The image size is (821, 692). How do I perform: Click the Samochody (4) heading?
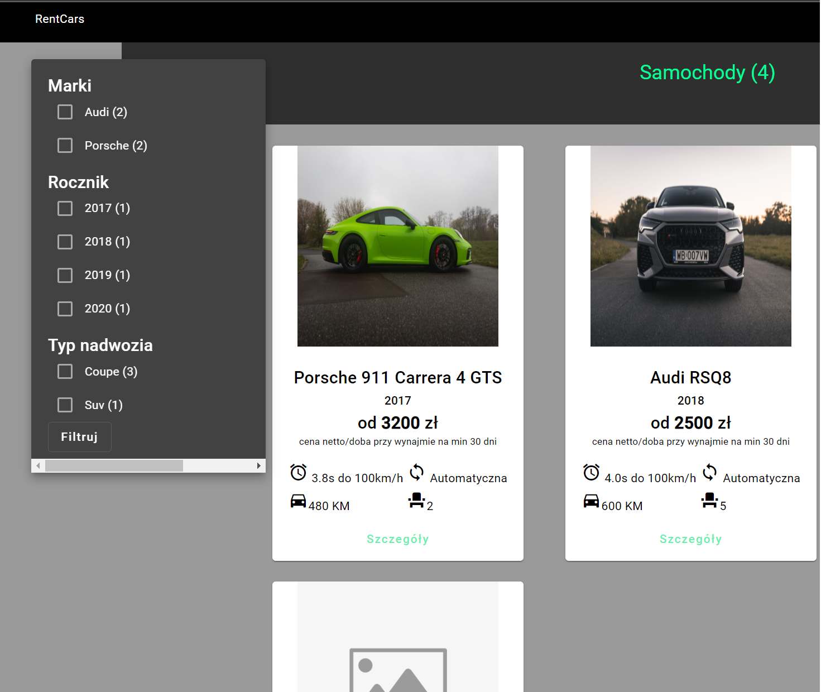pyautogui.click(x=707, y=73)
